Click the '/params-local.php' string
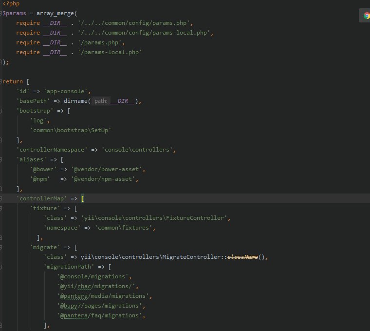This screenshot has height=331, width=370. coord(110,52)
